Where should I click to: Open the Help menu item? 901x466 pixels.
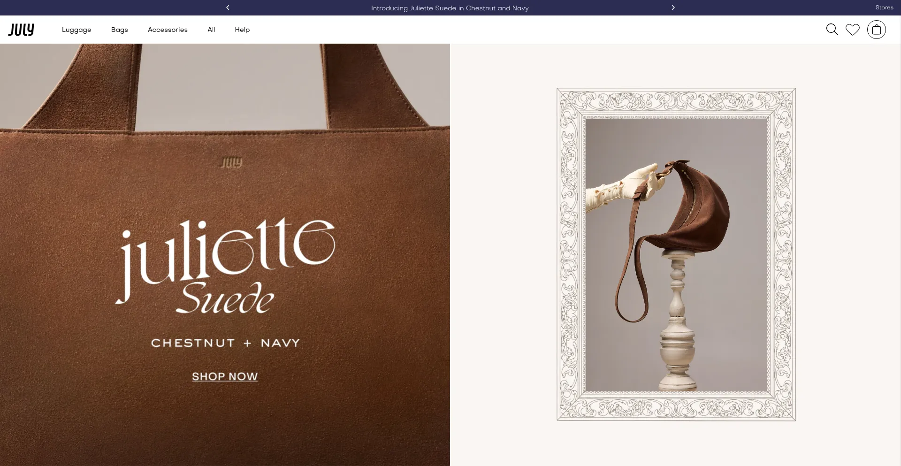[x=242, y=30]
